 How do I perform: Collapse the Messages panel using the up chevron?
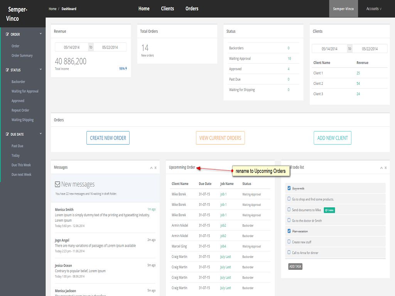tap(151, 168)
